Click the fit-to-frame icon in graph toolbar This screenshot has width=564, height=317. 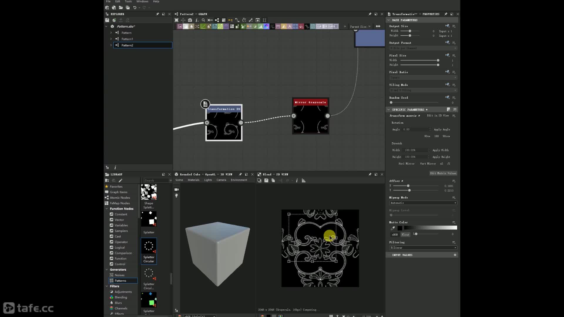[176, 20]
